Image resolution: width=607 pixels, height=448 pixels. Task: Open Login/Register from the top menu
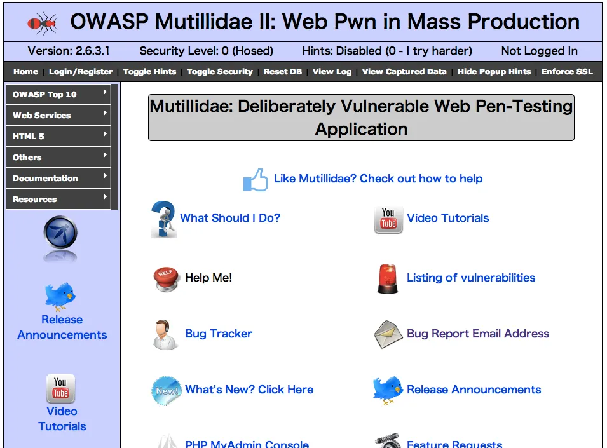(81, 72)
